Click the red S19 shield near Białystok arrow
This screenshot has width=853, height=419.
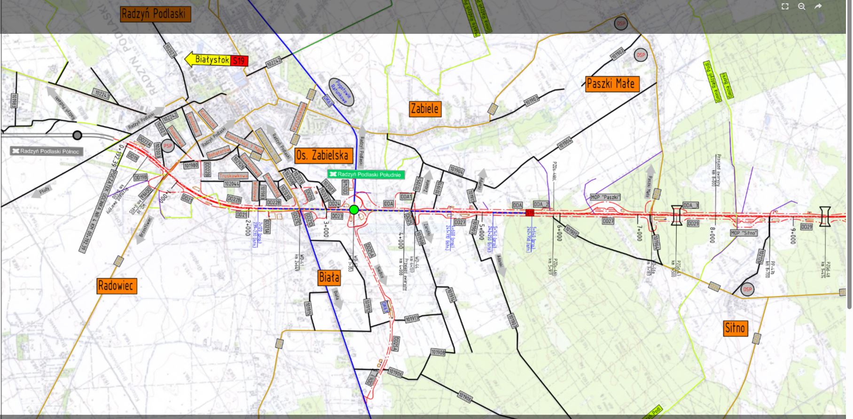point(239,61)
